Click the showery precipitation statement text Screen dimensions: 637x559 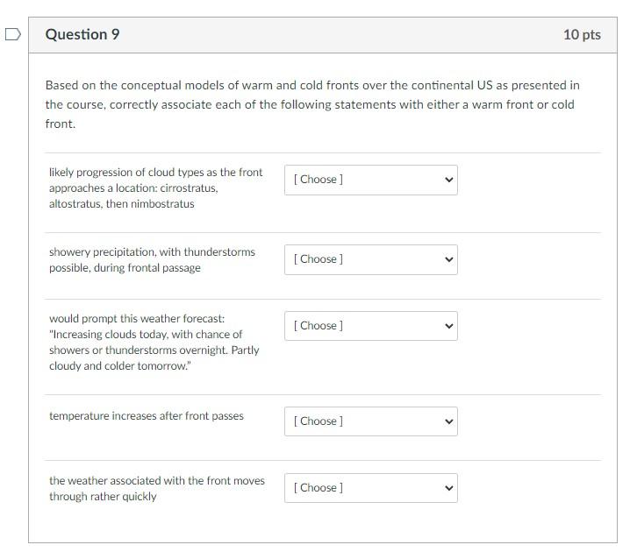[x=152, y=260]
